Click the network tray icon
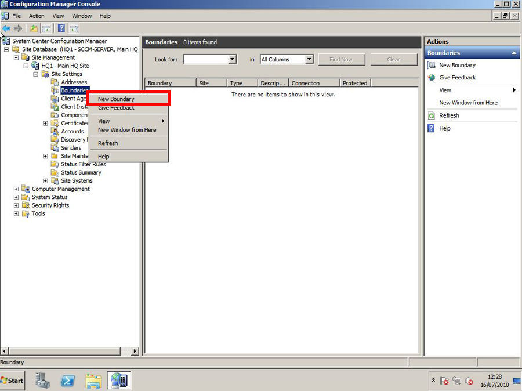522x391 pixels. coord(457,381)
